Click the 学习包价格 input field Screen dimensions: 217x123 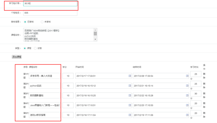point(50,4)
